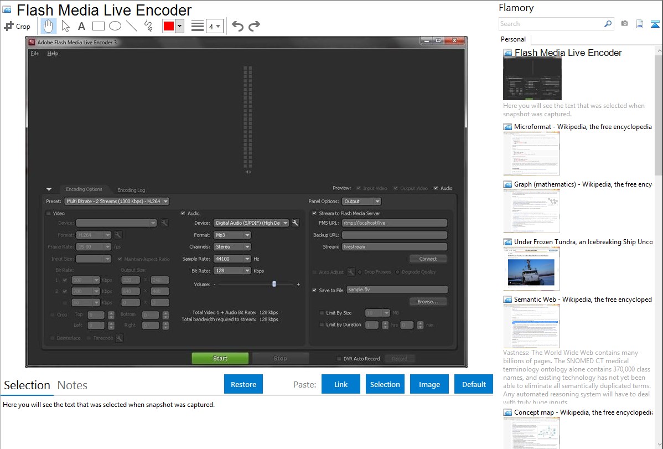Click the Connect button
This screenshot has height=449, width=663.
428,259
